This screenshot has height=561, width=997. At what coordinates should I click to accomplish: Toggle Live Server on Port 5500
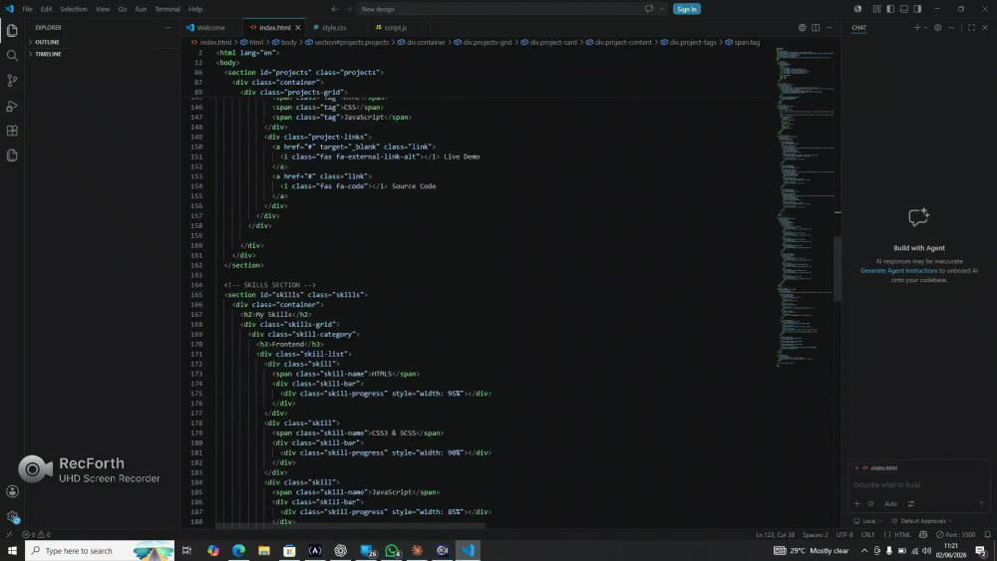957,535
